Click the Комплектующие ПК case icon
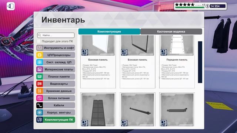Image resolution: width=237 pixels, height=133 pixels. click(x=40, y=120)
